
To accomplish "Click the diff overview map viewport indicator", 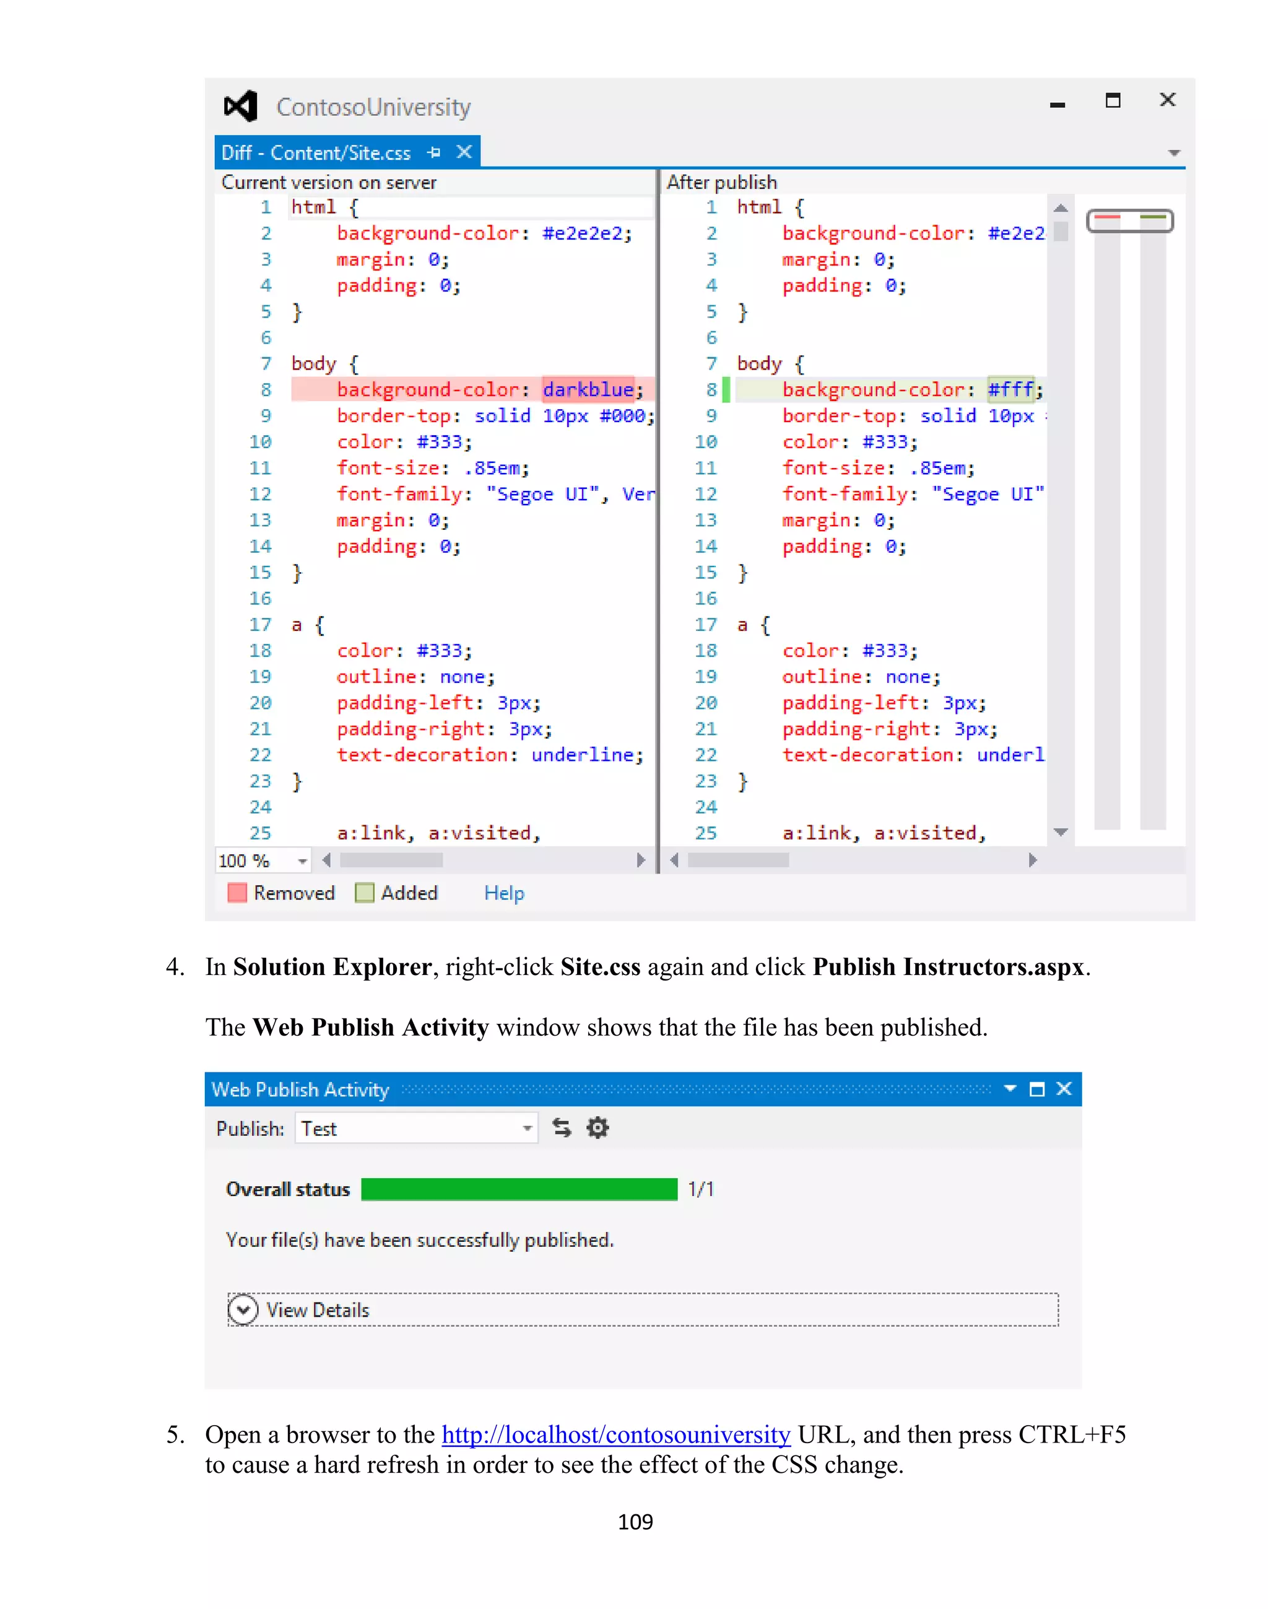I will pos(1129,221).
